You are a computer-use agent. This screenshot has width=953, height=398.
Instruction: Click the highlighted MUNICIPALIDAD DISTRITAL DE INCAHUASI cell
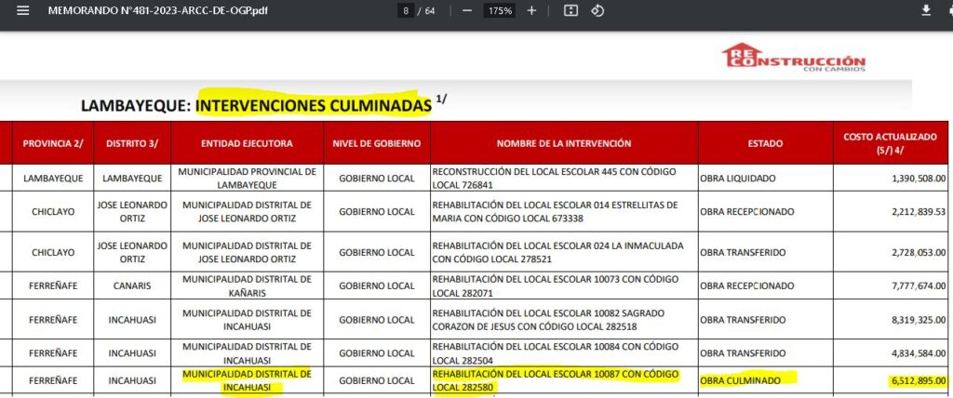click(247, 380)
